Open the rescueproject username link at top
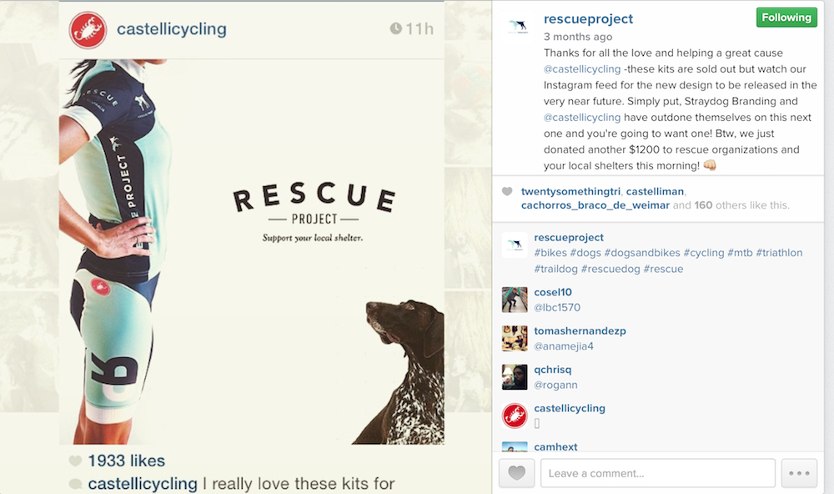The image size is (834, 494). pyautogui.click(x=588, y=18)
